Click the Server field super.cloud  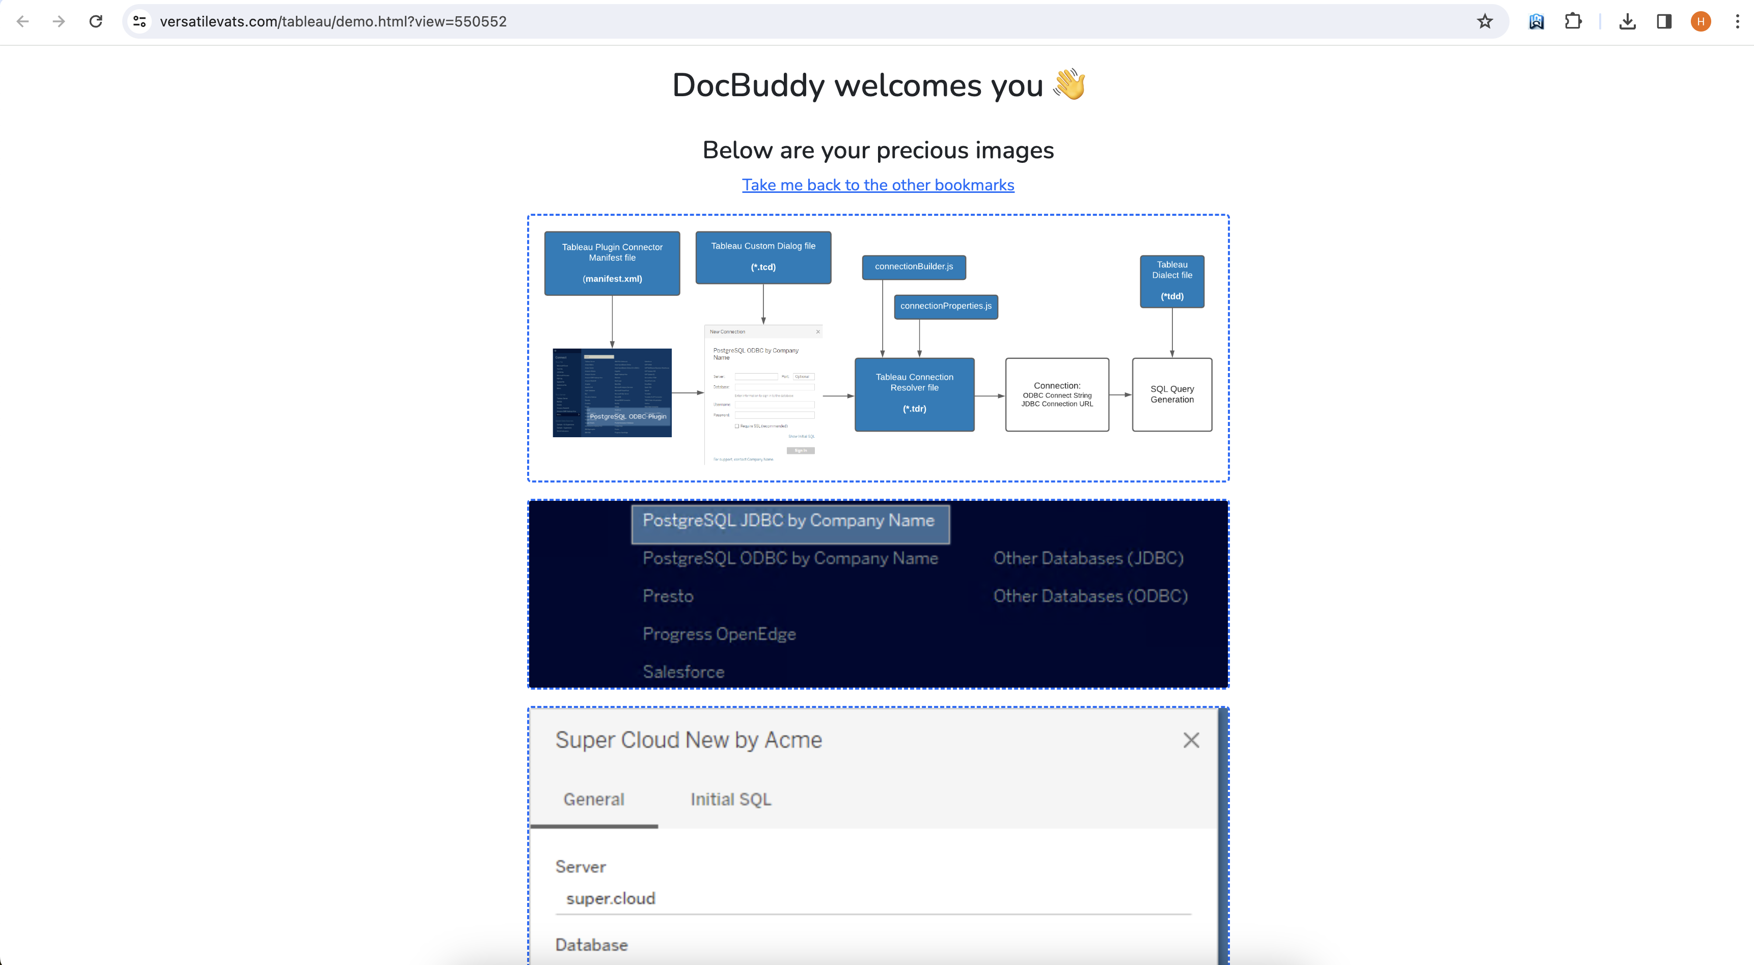[873, 898]
